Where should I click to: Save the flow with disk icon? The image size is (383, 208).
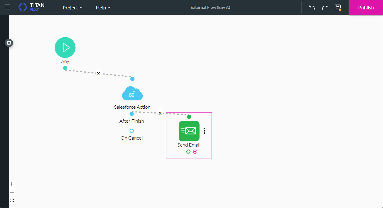(338, 8)
